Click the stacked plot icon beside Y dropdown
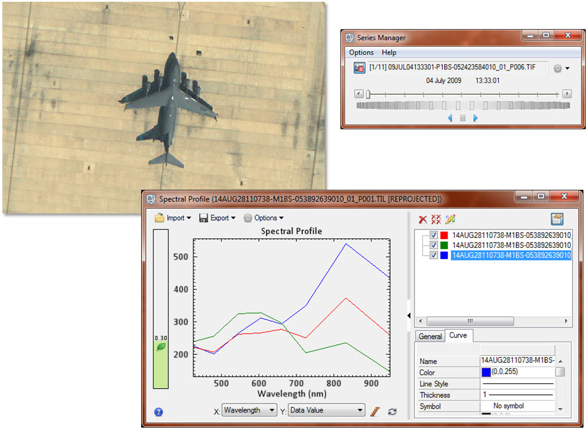Image resolution: width=587 pixels, height=430 pixels. (375, 410)
